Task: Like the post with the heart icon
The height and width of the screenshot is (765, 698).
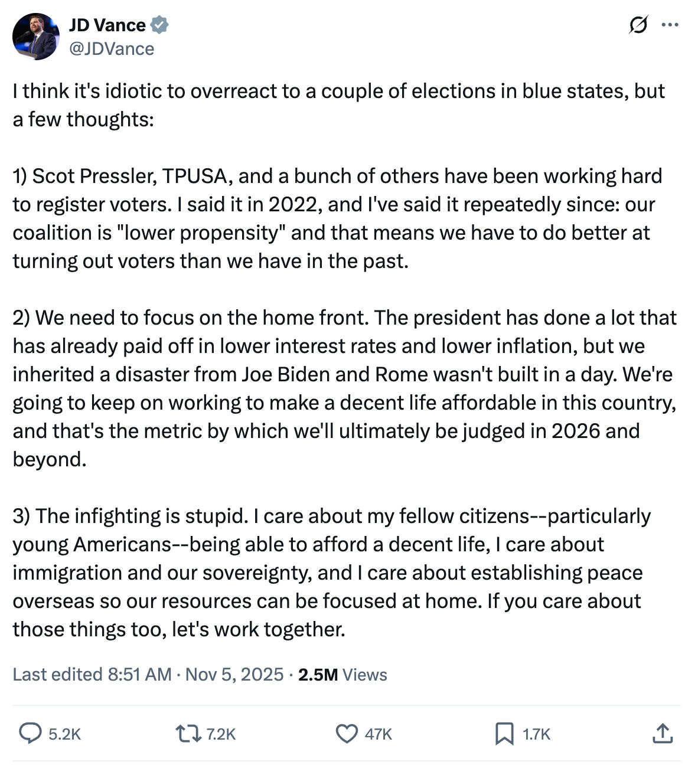Action: point(347,733)
